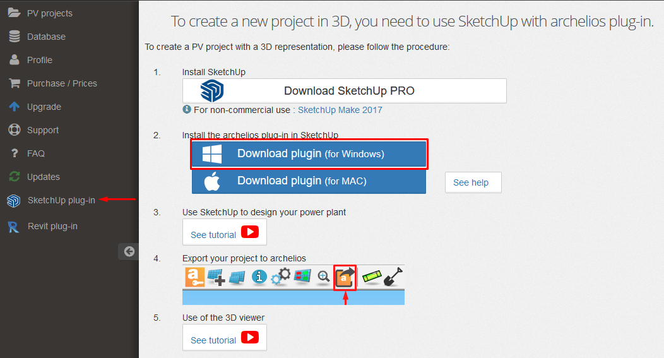Screen dimensions: 664x358
Task: Select Upgrade in the sidebar
Action: click(x=44, y=106)
